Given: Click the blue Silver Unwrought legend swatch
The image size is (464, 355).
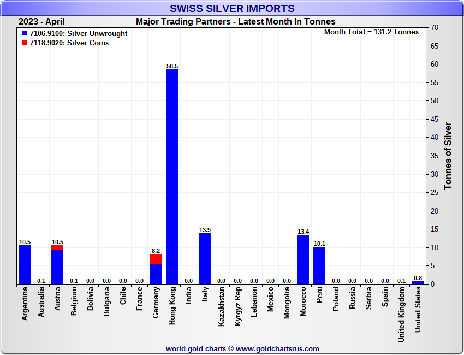Looking at the screenshot, I should (x=25, y=34).
